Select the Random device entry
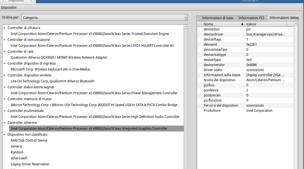This screenshot has height=169, width=304. click(17, 152)
